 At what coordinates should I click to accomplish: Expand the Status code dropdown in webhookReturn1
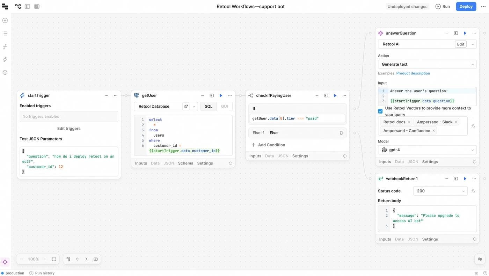440,191
